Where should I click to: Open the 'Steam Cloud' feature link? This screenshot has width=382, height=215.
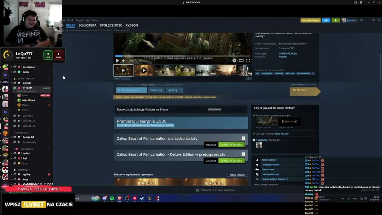click(268, 169)
